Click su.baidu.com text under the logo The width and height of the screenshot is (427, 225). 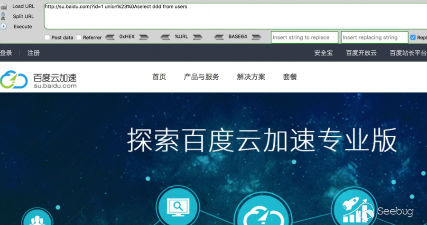[55, 85]
